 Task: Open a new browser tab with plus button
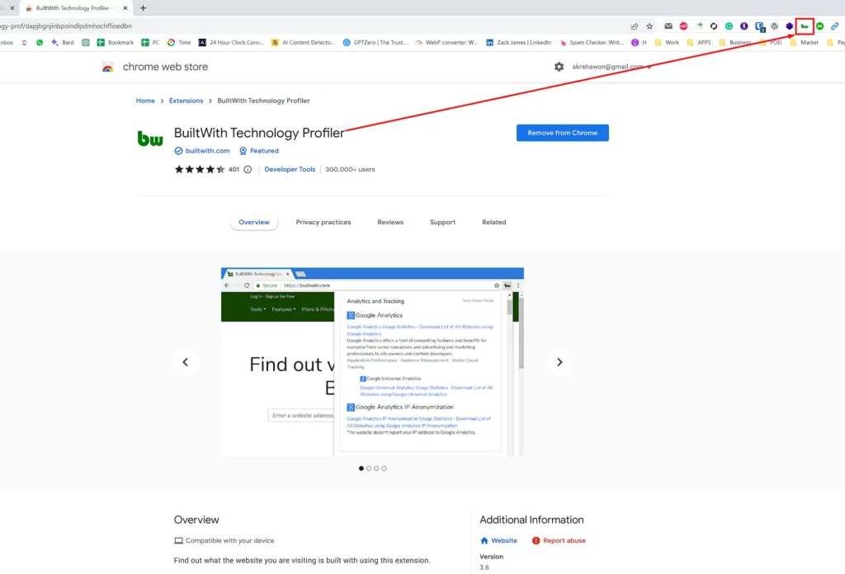tap(143, 8)
